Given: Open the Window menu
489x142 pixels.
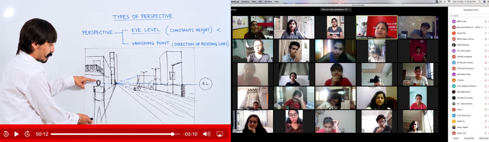Looking at the screenshot, I should 268,2.
